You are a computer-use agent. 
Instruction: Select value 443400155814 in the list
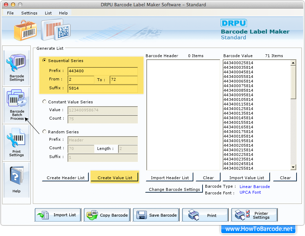coord(238,122)
